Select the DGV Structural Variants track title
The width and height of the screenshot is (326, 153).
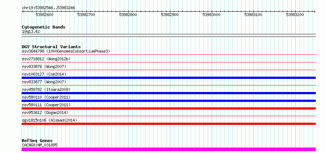51,47
